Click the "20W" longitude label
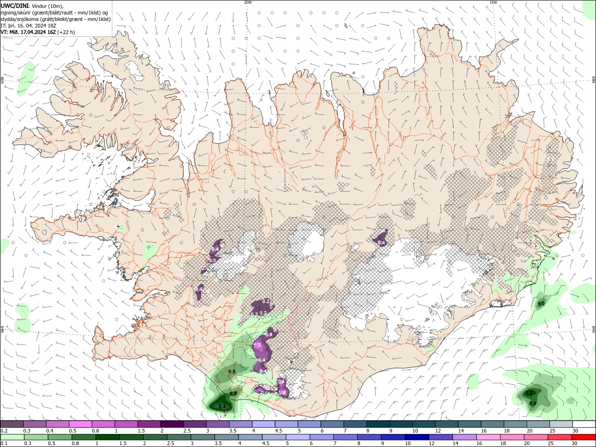Viewport: 596px width, 447px height. pos(248,2)
